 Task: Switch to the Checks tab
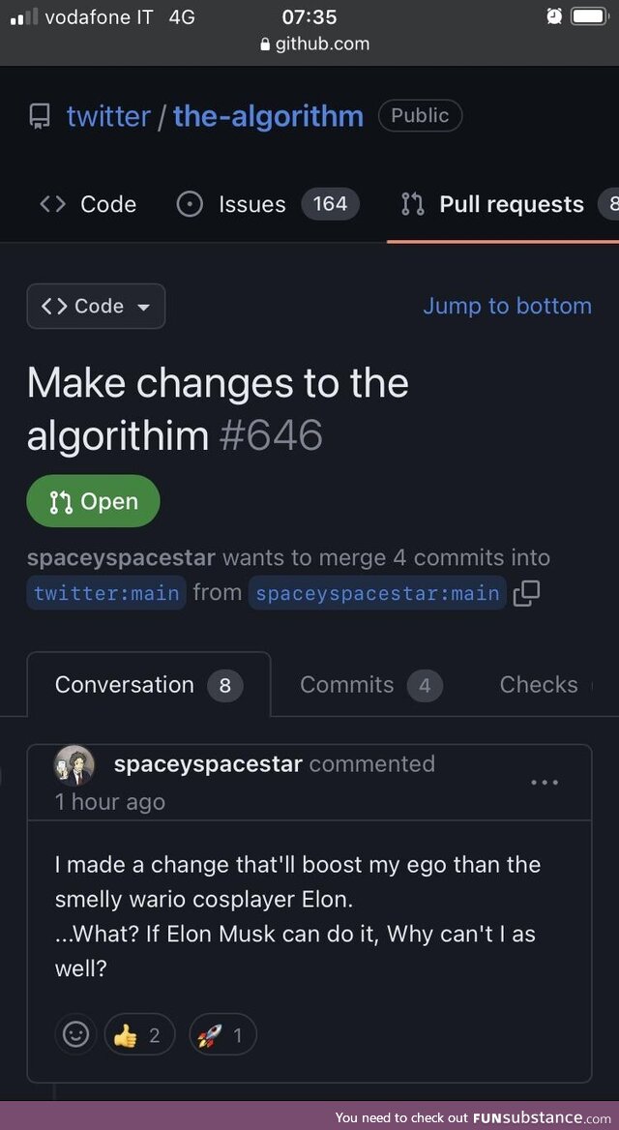pos(539,684)
